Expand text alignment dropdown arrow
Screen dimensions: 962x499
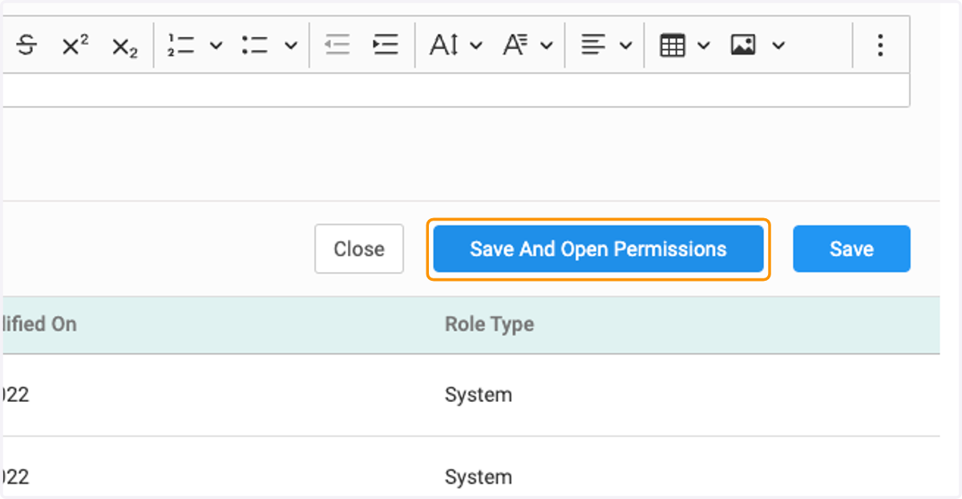point(626,46)
